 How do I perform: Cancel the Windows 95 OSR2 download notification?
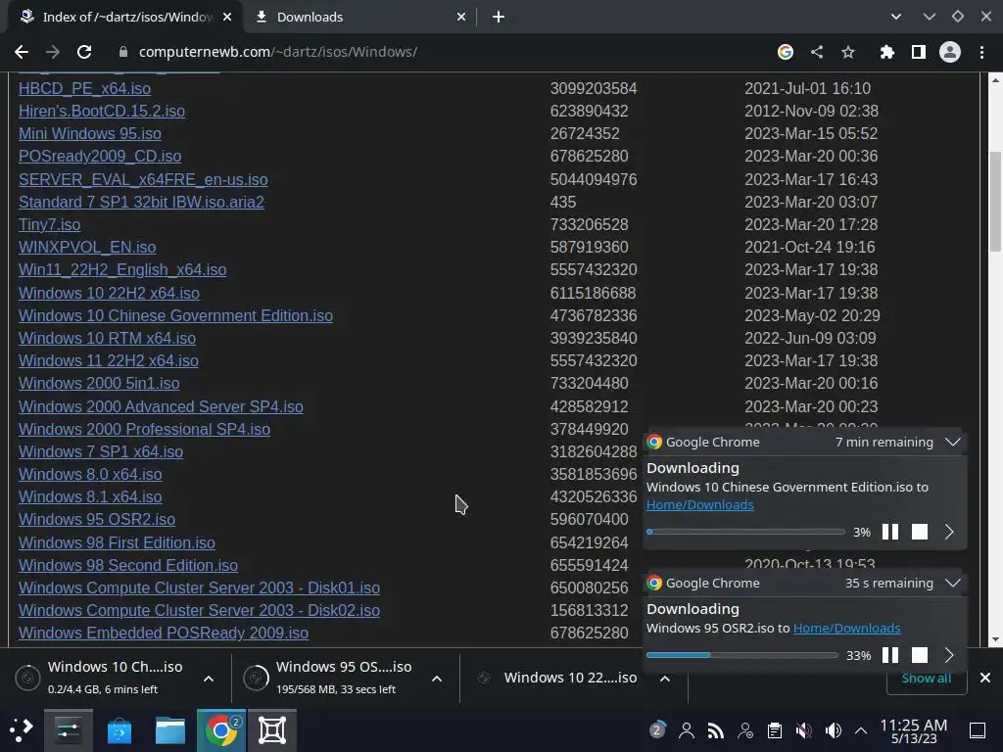pyautogui.click(x=920, y=655)
